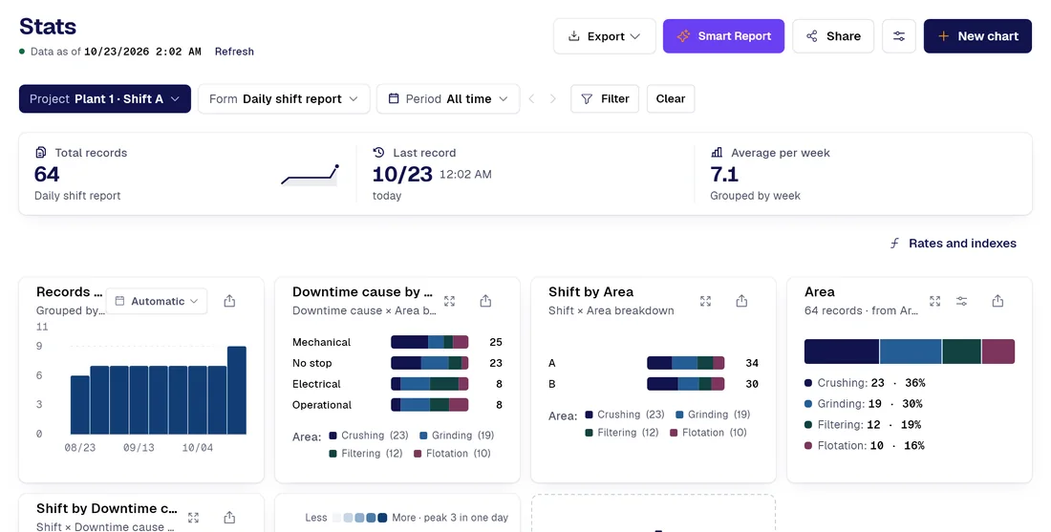Click the Operational stacked bar
The width and height of the screenshot is (1051, 532).
430,405
